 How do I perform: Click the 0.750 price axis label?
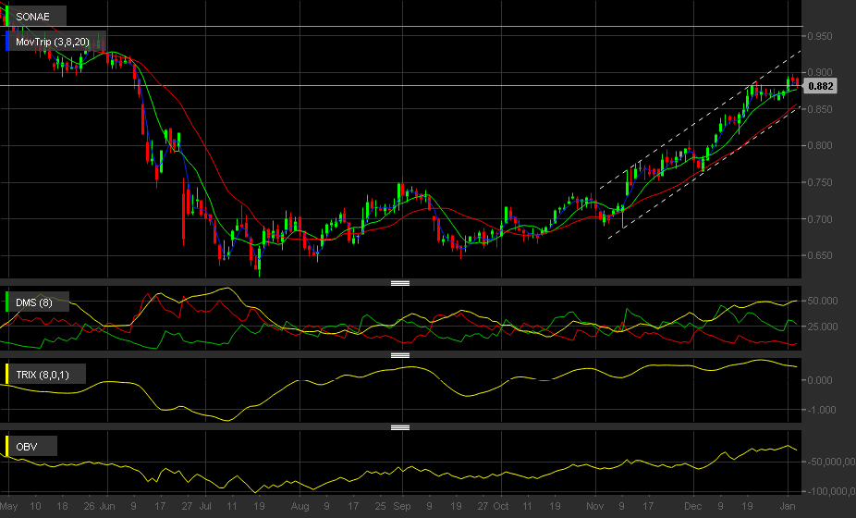point(820,182)
